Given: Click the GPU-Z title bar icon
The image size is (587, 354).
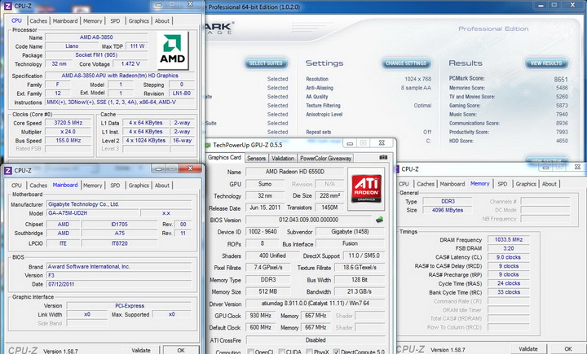Looking at the screenshot, I should pyautogui.click(x=208, y=145).
